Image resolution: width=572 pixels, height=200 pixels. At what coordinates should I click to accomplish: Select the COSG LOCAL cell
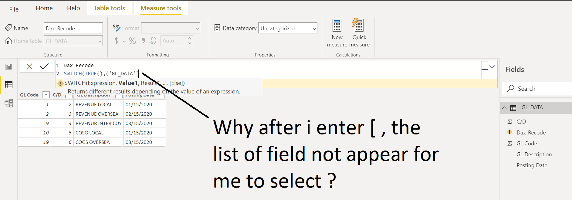click(x=98, y=133)
